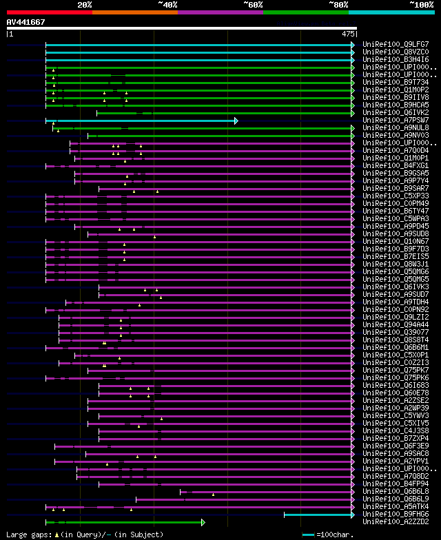Click UniRef100_C0Z2I3 entry
Screen dimensions: 441x540
pyautogui.click(x=396, y=362)
